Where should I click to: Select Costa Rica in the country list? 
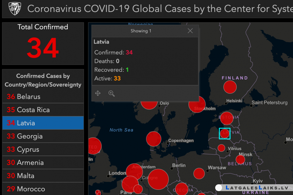point(43,110)
